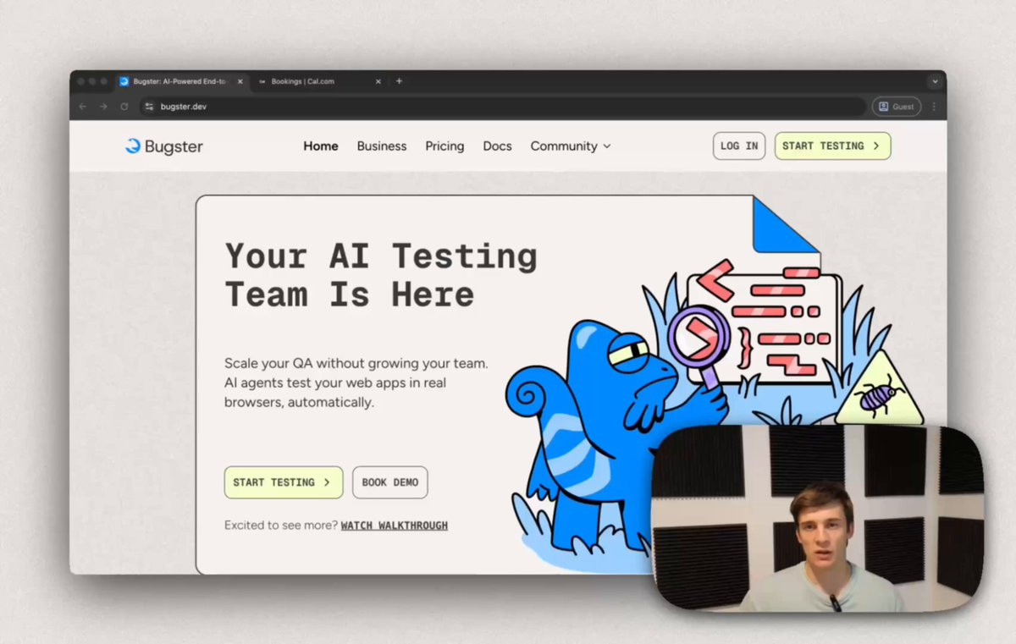Go to the Pricing page

444,146
